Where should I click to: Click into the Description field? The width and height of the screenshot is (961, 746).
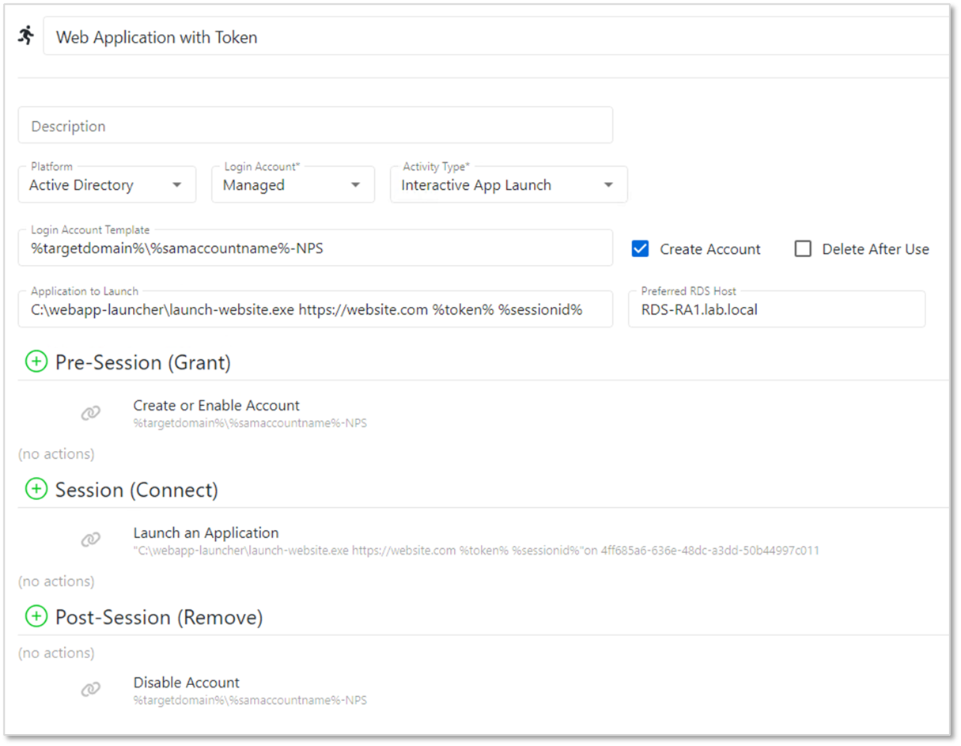tap(316, 126)
